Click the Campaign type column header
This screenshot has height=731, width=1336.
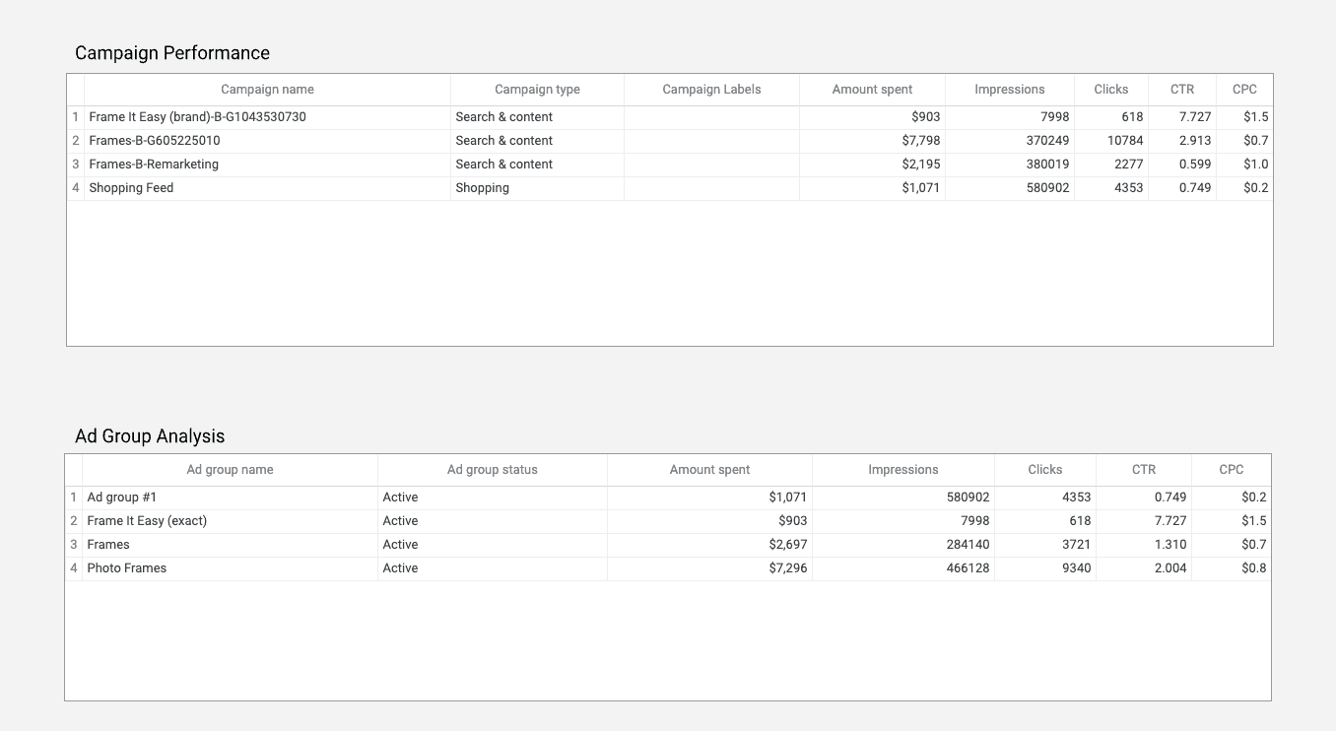(537, 90)
